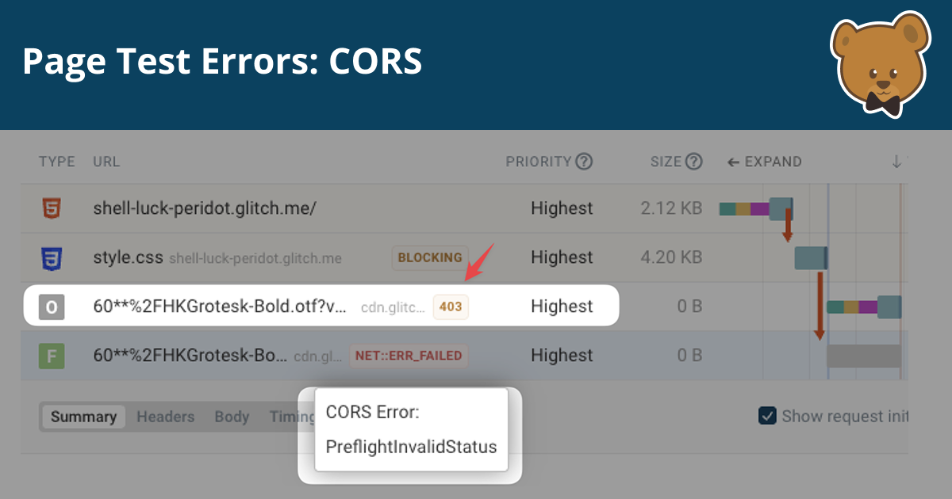Image resolution: width=952 pixels, height=499 pixels.
Task: Open the Priority column help icon
Action: [585, 161]
